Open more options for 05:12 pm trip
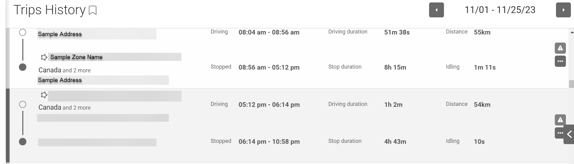The width and height of the screenshot is (574, 164). click(559, 133)
